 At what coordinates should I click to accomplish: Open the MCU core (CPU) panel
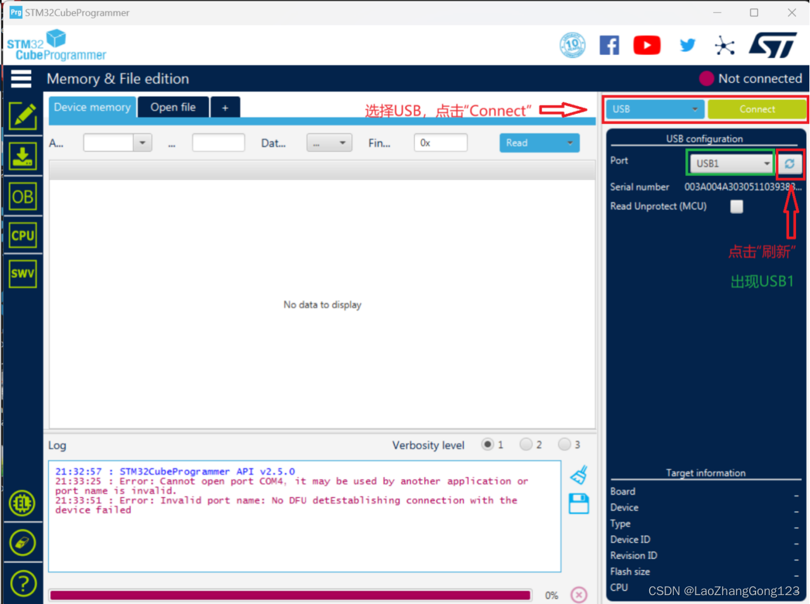(x=23, y=235)
